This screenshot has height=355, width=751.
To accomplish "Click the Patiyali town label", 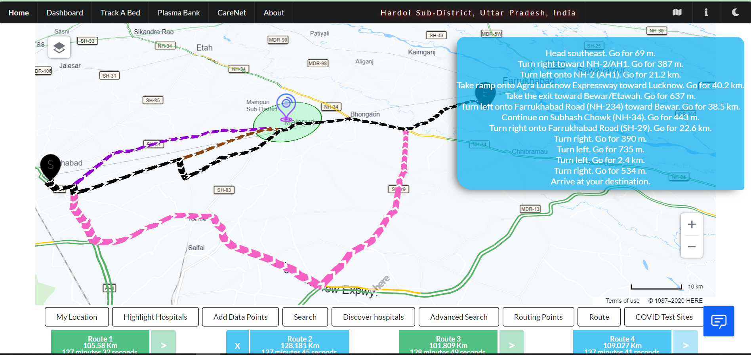I will point(320,33).
